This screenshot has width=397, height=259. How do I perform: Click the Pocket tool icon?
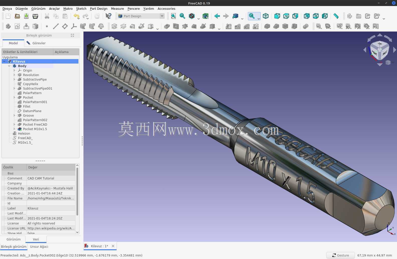(x=167, y=26)
